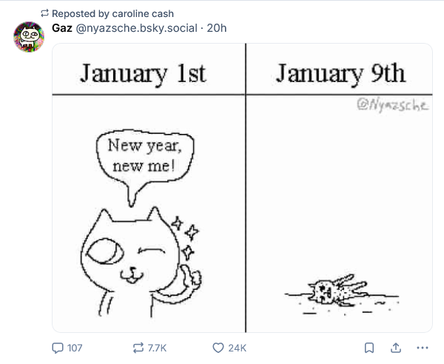Like the post with the heart icon
The width and height of the screenshot is (444, 364).
pos(218,347)
